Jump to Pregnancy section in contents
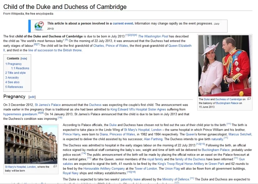Image resolution: width=258 pixels, height=184 pixels. (14, 64)
